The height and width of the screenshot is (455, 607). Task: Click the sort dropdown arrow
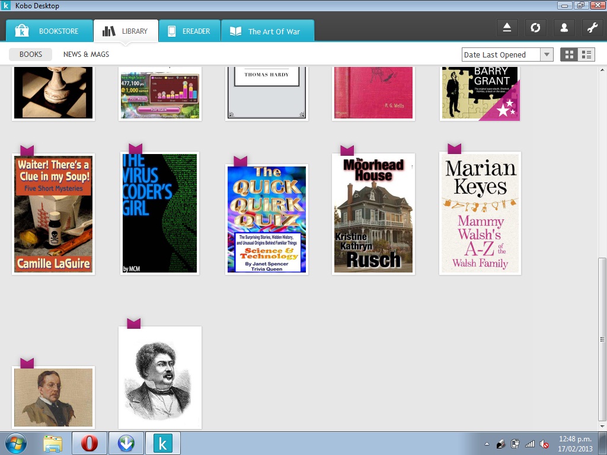pyautogui.click(x=547, y=55)
